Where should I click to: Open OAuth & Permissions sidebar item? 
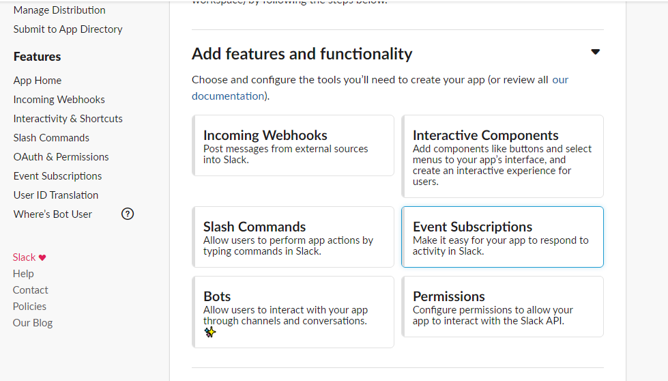(x=61, y=157)
